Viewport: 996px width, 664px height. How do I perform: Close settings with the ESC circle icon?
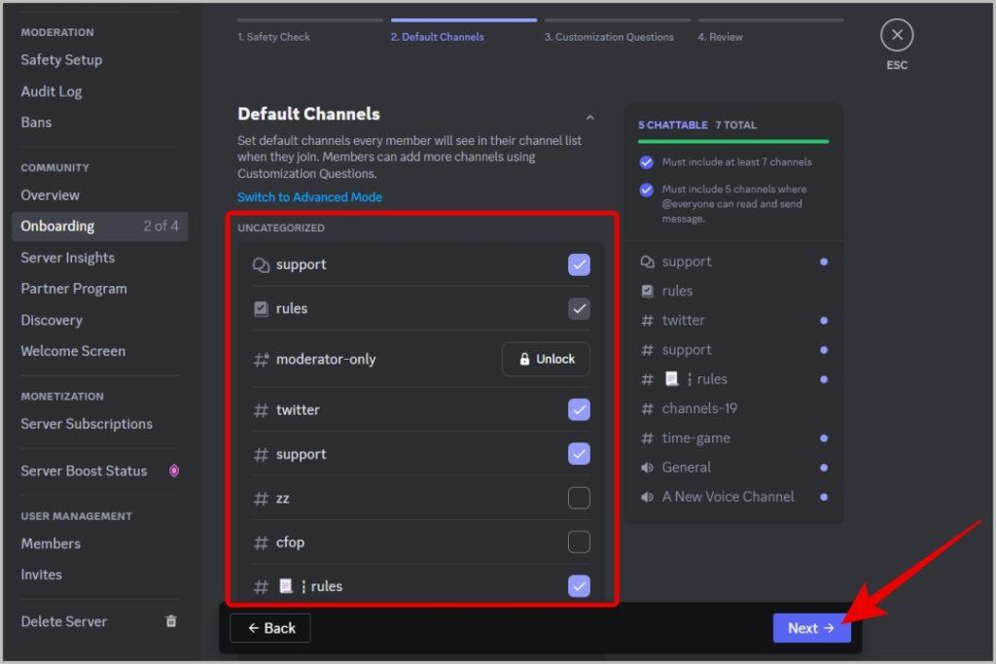[x=896, y=35]
